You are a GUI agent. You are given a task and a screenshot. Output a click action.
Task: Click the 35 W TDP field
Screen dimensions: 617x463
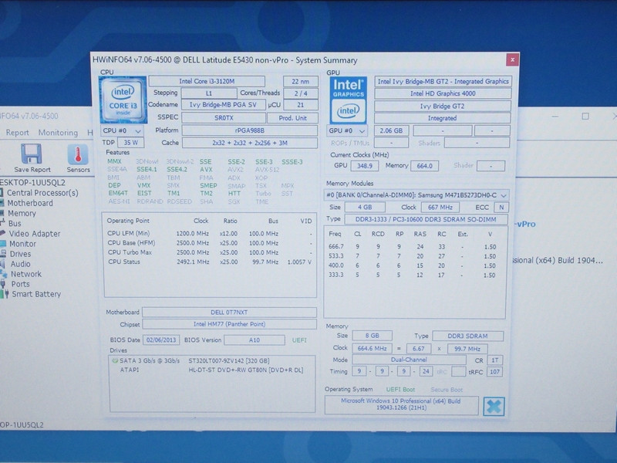pos(130,143)
